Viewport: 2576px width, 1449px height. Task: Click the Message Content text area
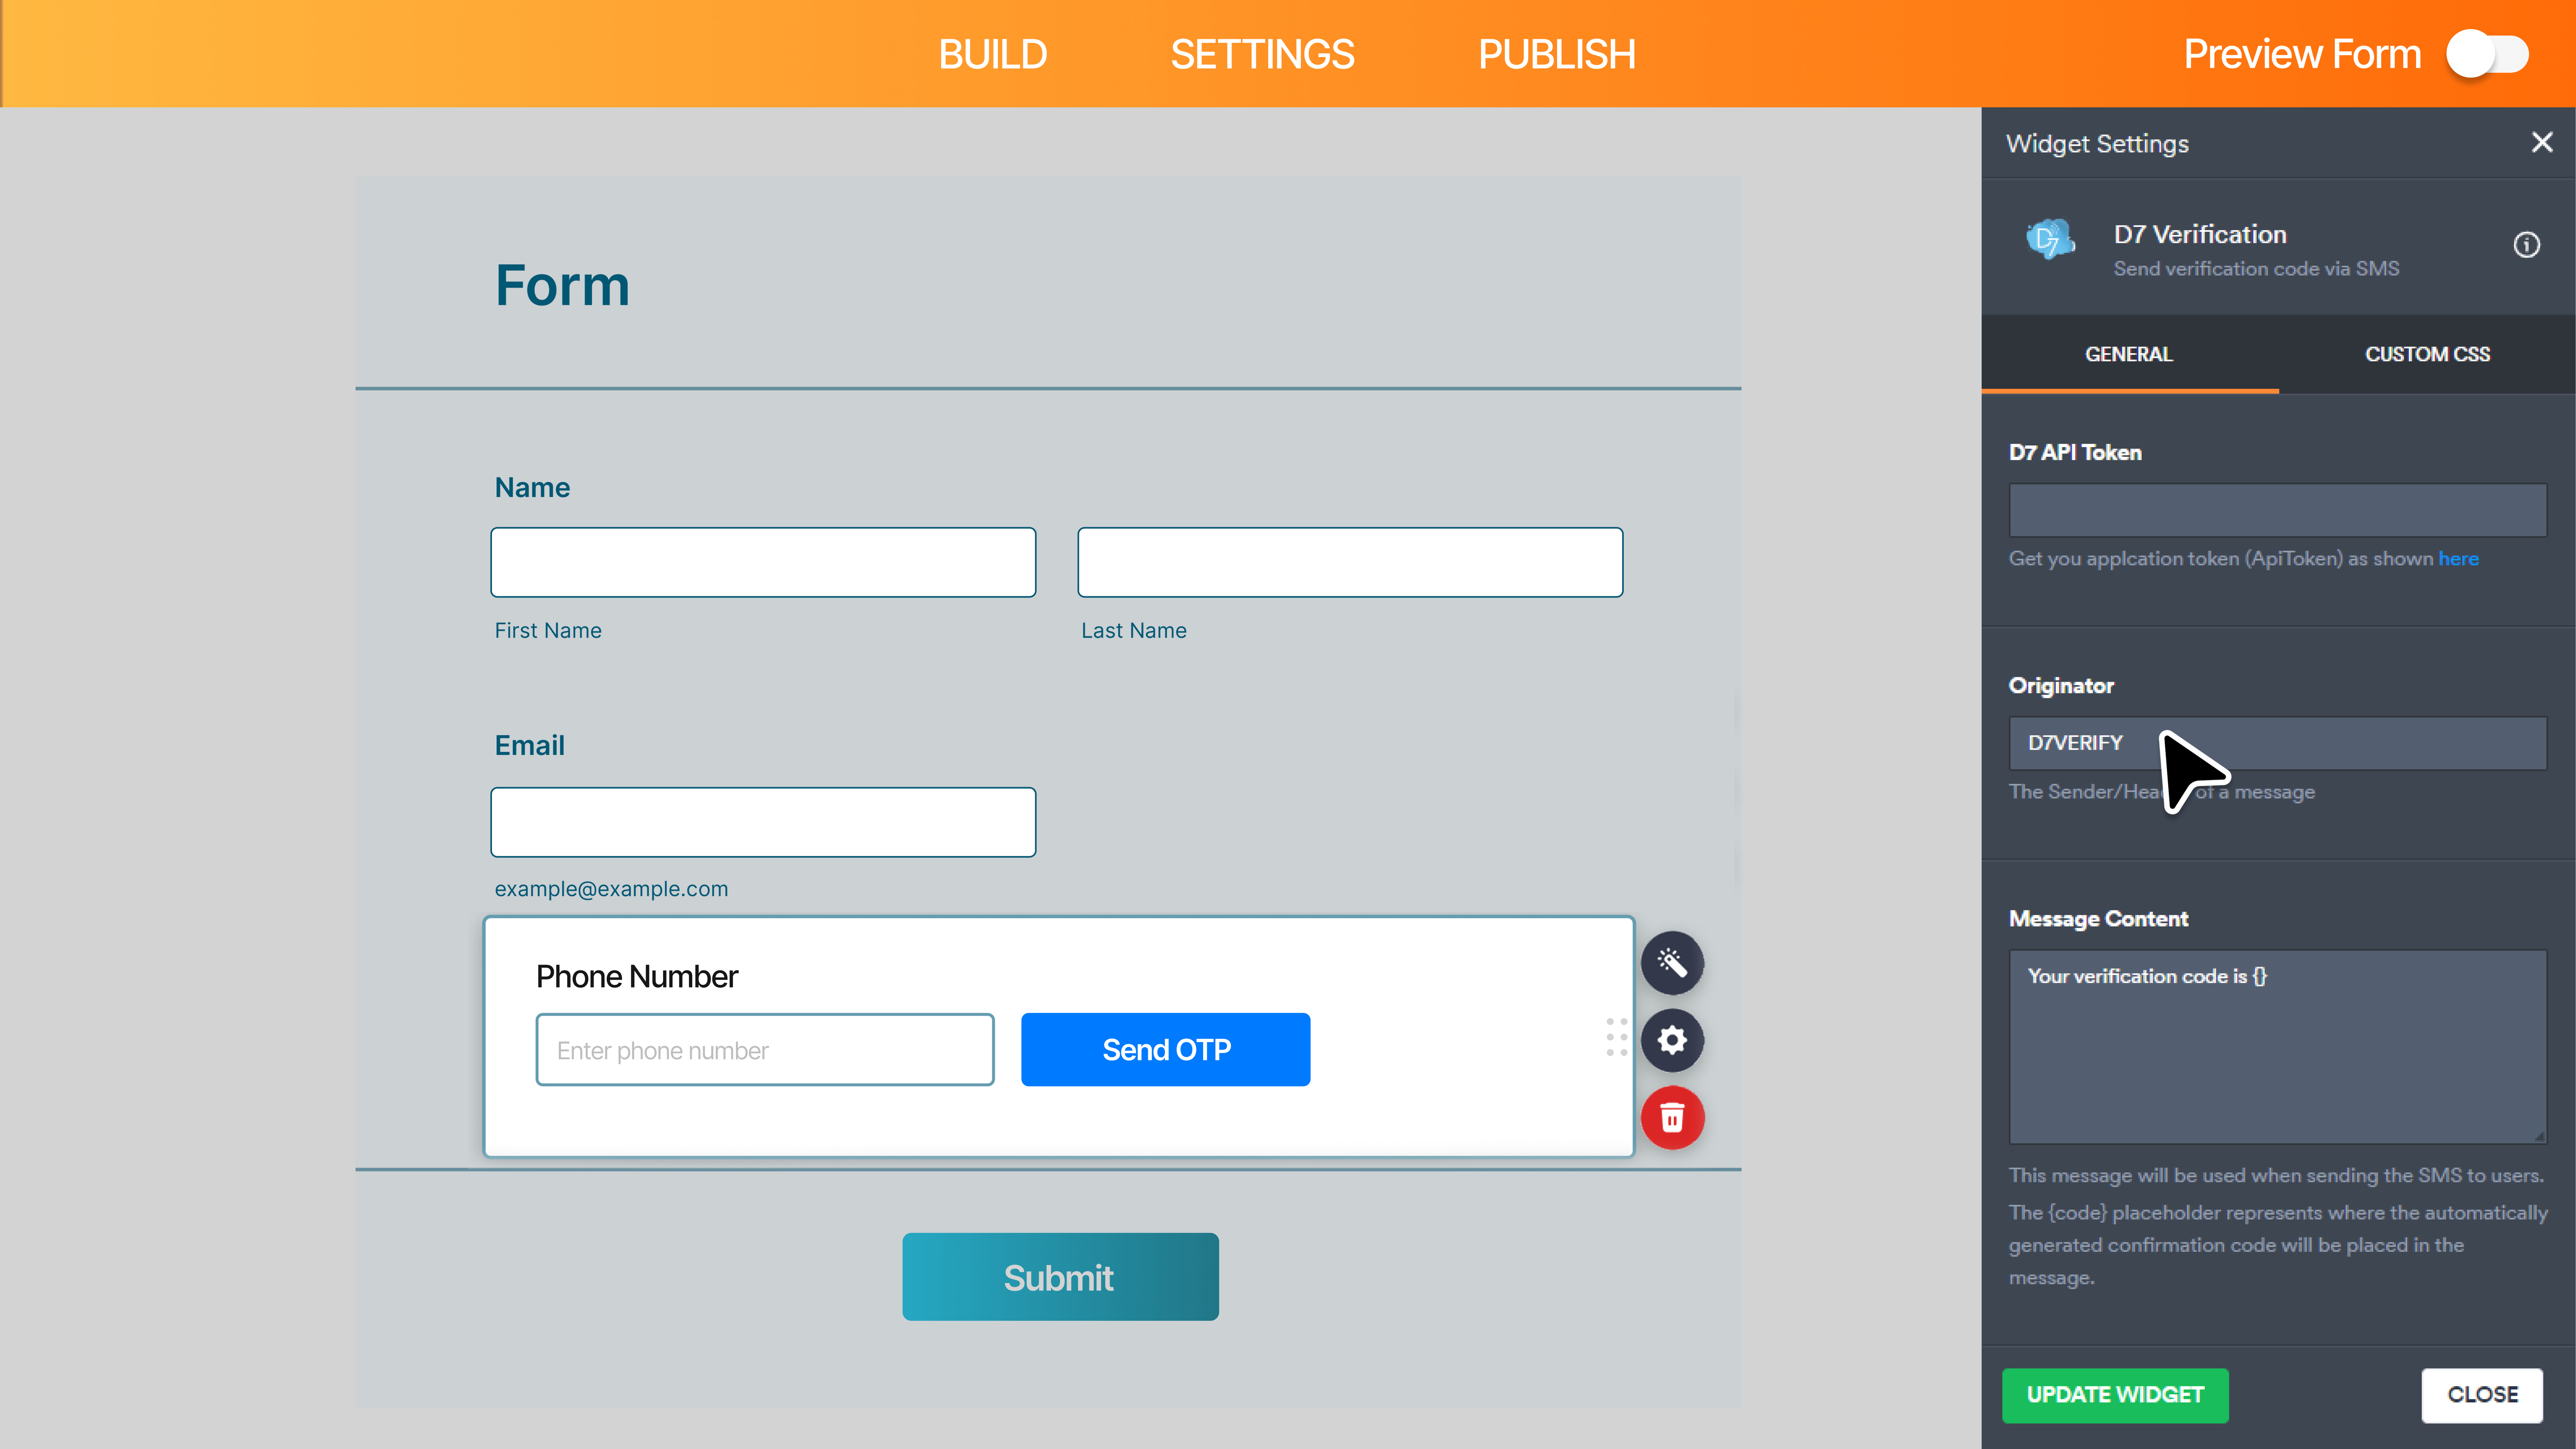[2277, 1046]
